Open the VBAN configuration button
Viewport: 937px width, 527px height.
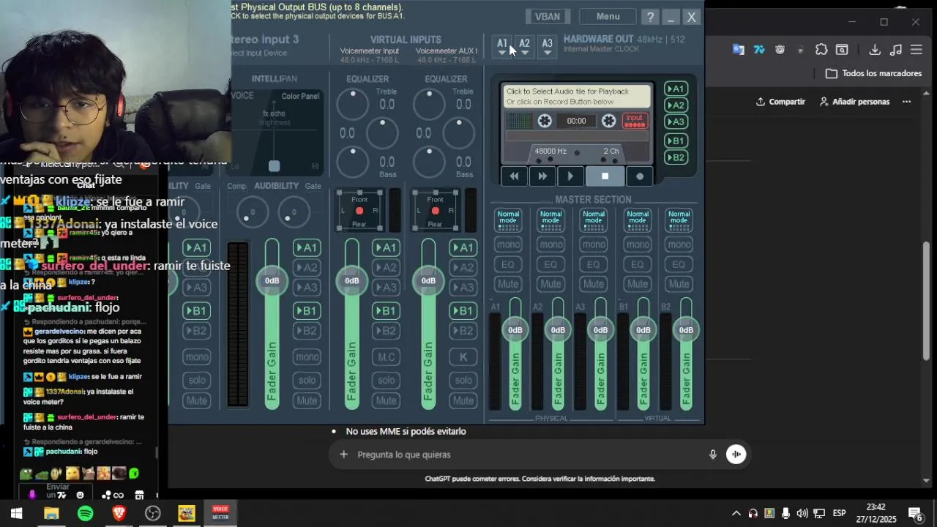[548, 16]
